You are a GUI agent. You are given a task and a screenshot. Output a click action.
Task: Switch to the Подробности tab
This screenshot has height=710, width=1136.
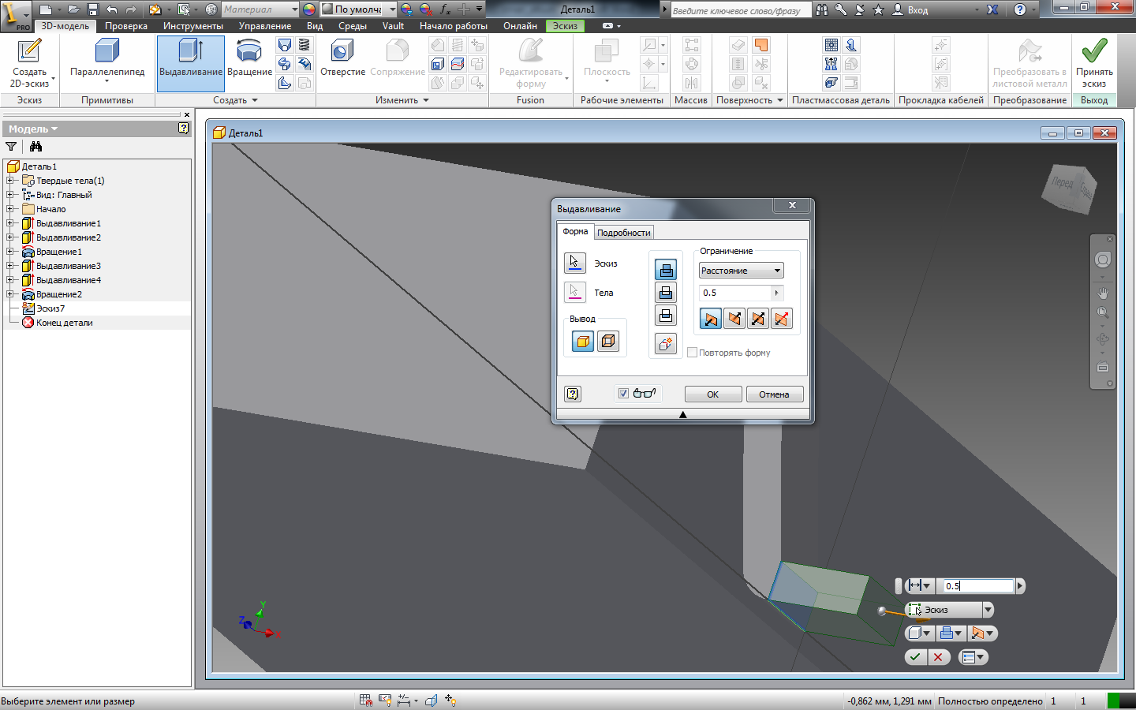point(623,233)
